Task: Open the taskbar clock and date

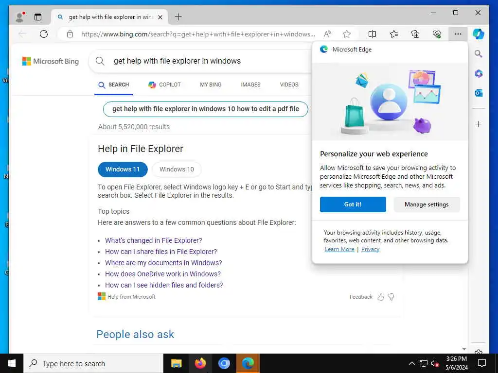Action: (x=456, y=363)
